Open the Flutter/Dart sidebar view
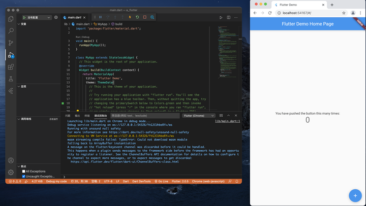 tap(11, 91)
